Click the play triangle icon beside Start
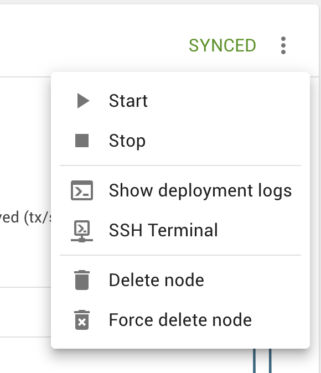Image resolution: width=321 pixels, height=373 pixels. (x=83, y=101)
